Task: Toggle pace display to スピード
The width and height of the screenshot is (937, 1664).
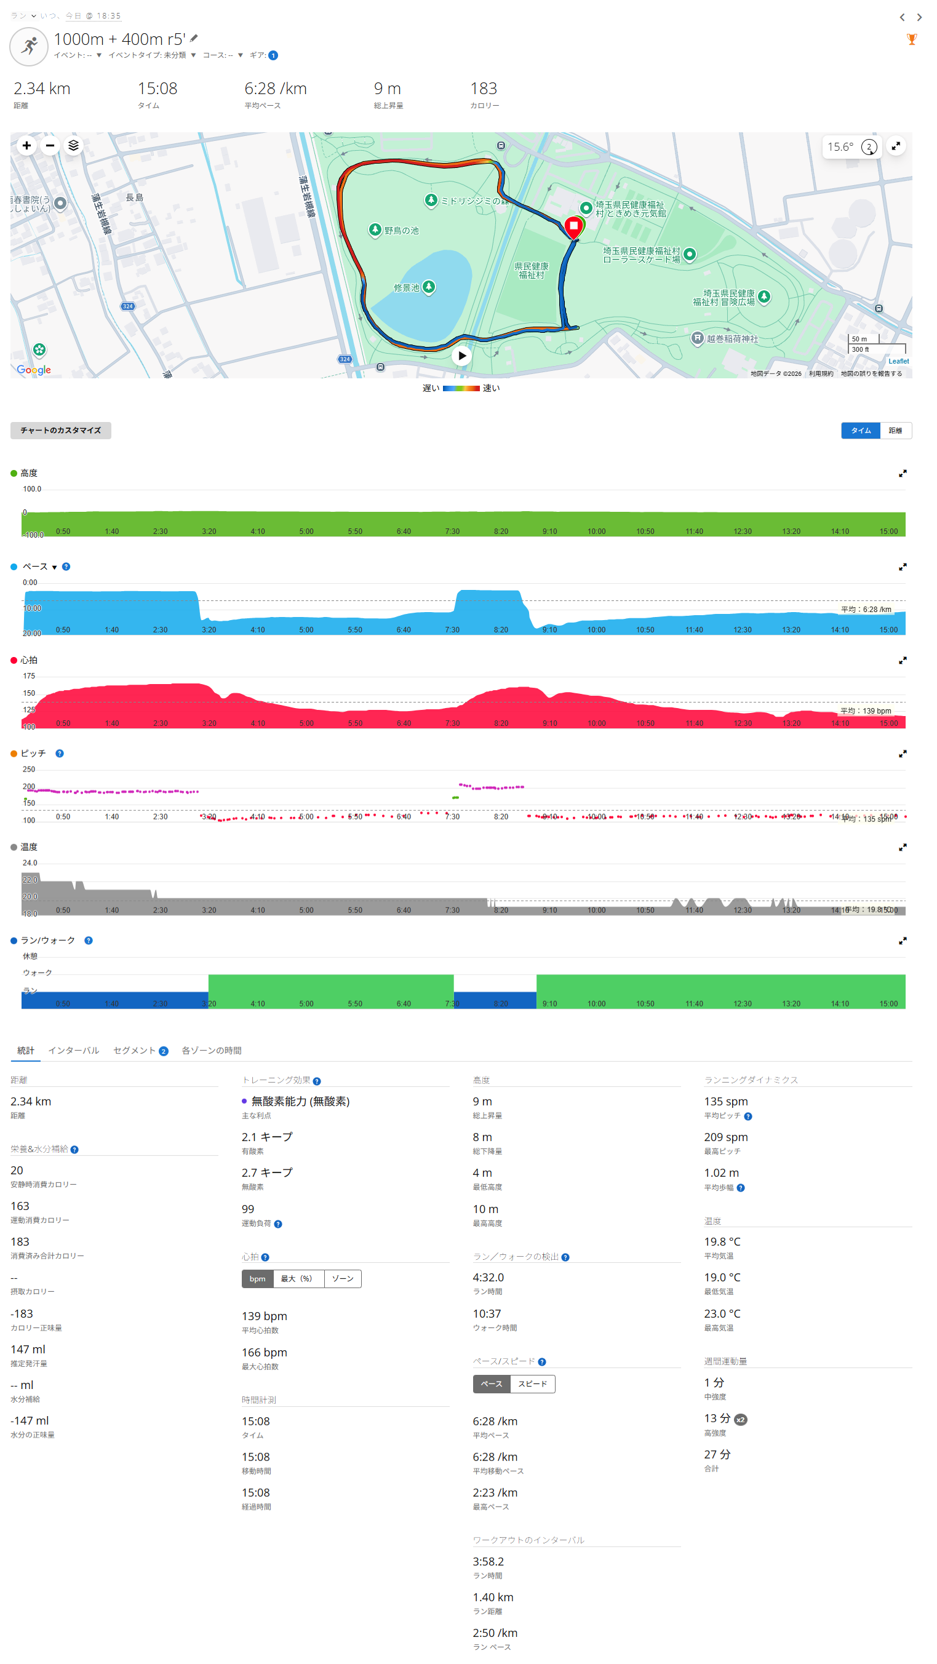Action: pyautogui.click(x=532, y=1384)
